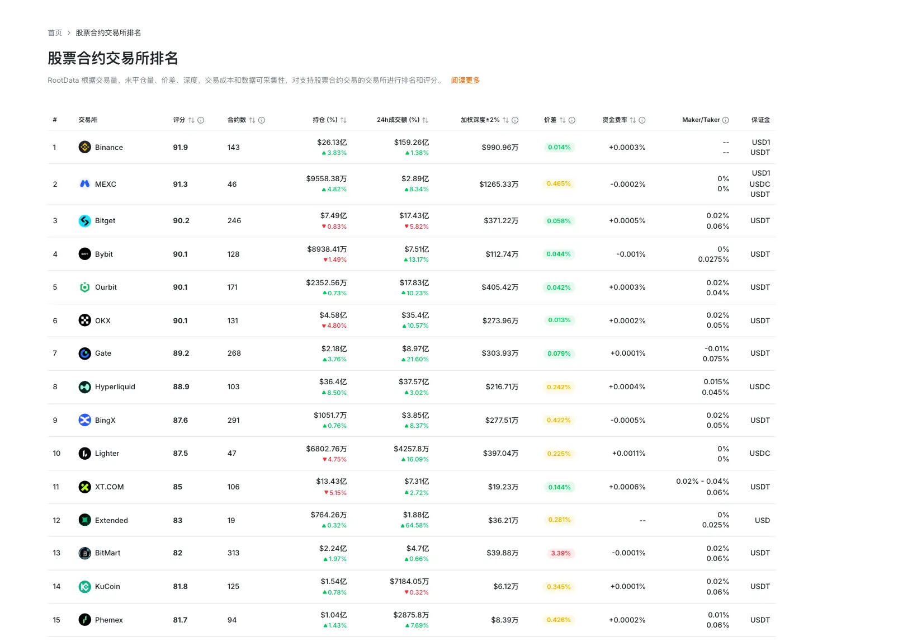Image resolution: width=898 pixels, height=641 pixels.
Task: Click the Binance exchange logo
Action: 84,147
